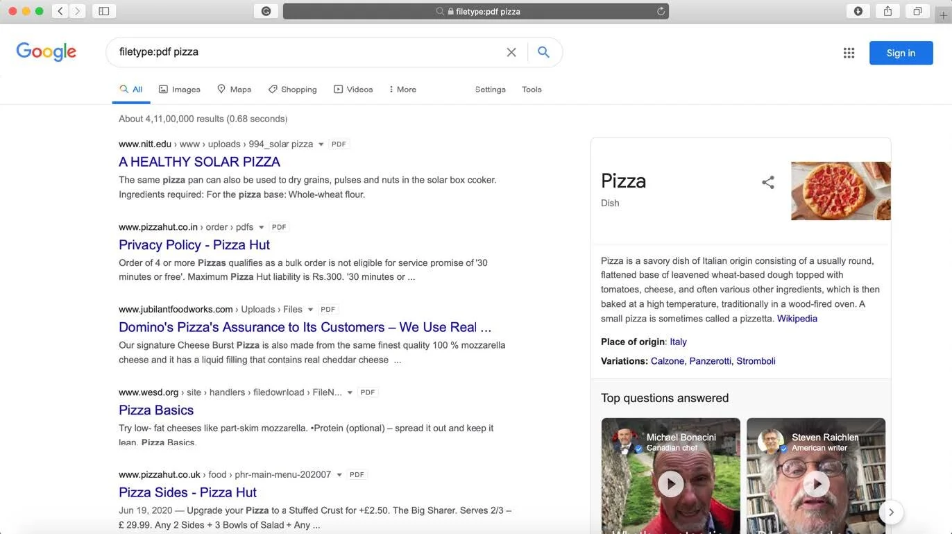Expand dropdown arrow for jubilantfoodworks result
952x534 pixels.
point(310,310)
